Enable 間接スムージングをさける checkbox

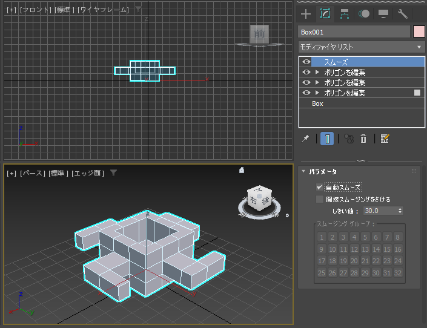pyautogui.click(x=320, y=199)
